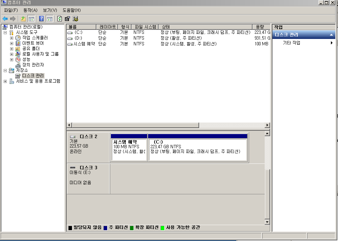Select the (C:) partition block on 디스크 2
The image size is (338, 241).
198,147
